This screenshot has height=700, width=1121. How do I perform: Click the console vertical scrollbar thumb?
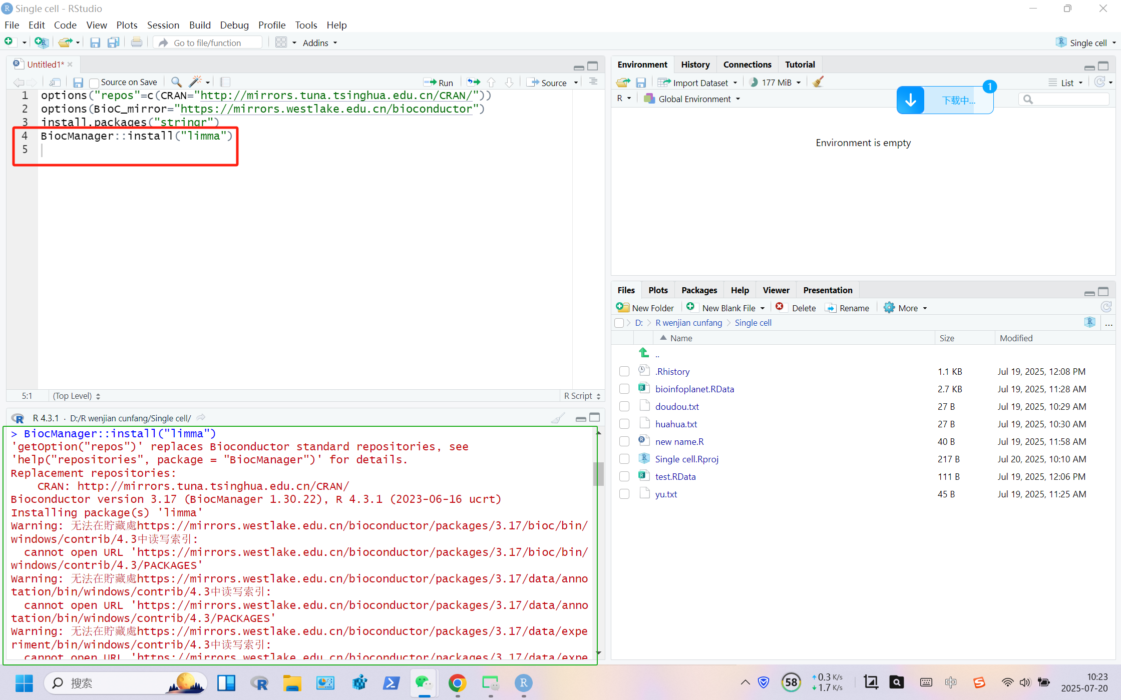point(598,473)
